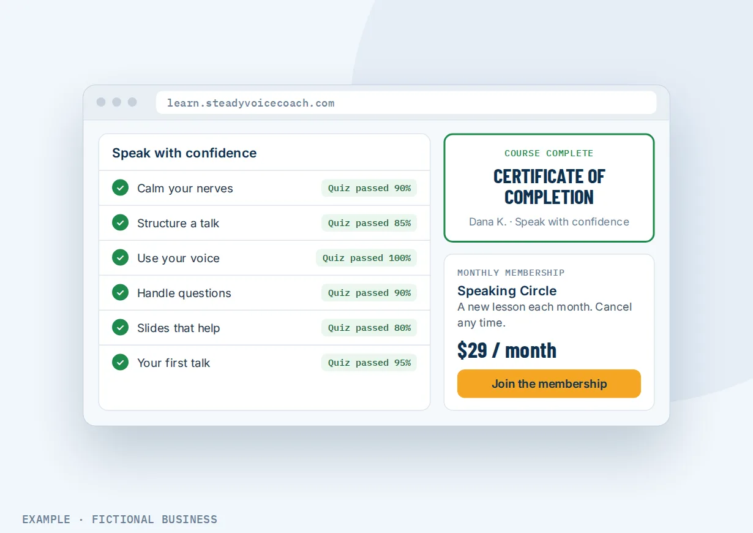
Task: Click the A new lesson each month description
Action: [x=545, y=314]
